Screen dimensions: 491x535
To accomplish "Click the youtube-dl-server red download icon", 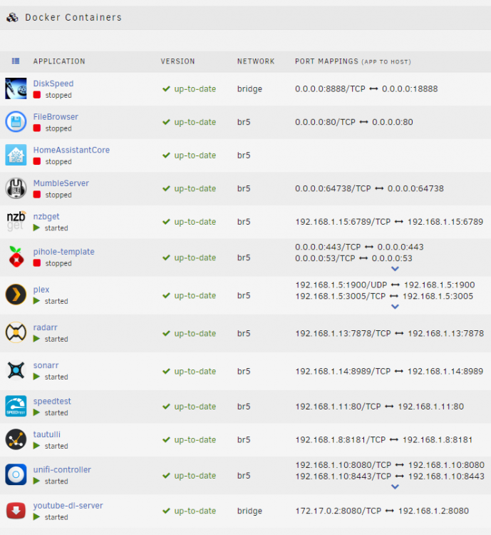I will click(x=16, y=511).
